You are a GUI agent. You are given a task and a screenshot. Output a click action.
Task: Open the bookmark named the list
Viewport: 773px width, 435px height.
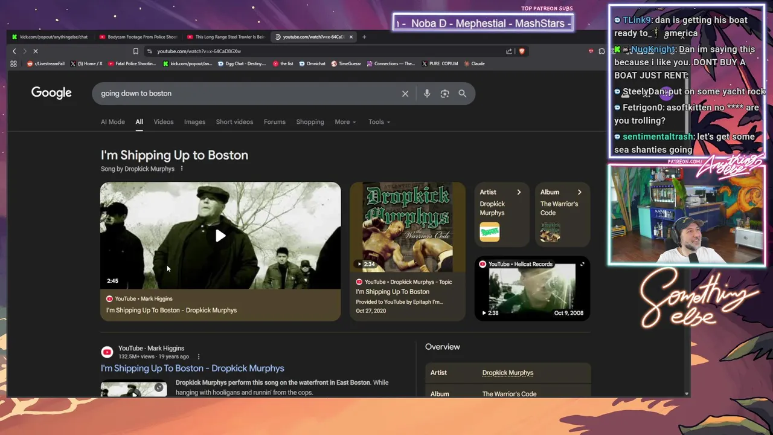pyautogui.click(x=283, y=63)
